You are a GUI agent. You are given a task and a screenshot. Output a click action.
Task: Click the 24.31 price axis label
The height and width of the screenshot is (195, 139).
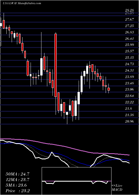coord(130,70)
